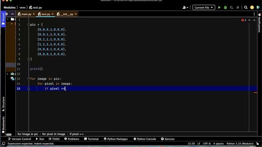The image size is (262, 147).
Task: Open the Version Control tool window
Action: point(20,139)
